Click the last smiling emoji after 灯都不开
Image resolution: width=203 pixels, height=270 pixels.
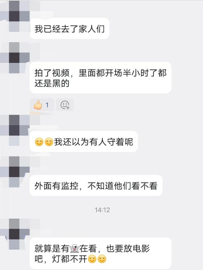(x=102, y=259)
